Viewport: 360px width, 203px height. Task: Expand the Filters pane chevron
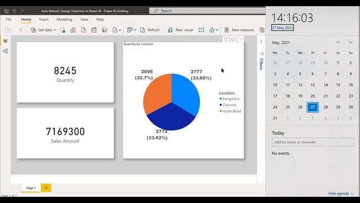point(261,42)
